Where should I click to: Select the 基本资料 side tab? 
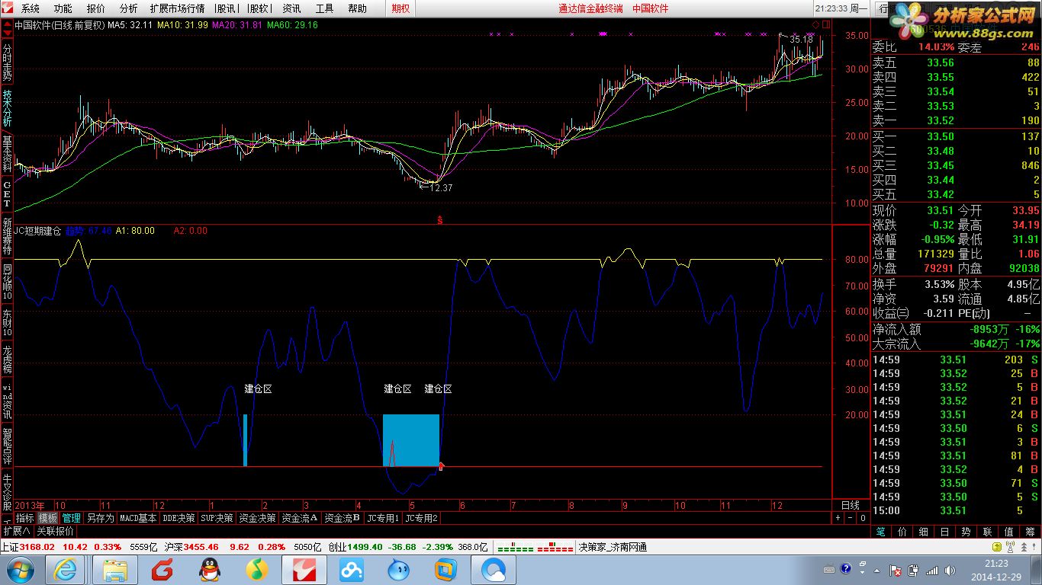click(x=7, y=155)
